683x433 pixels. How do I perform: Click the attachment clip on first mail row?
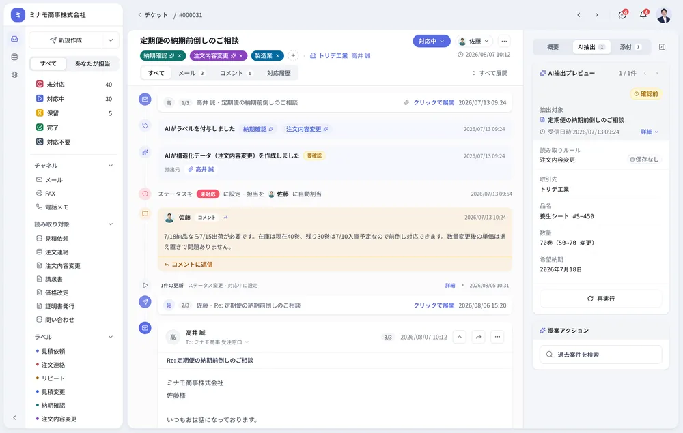point(406,102)
